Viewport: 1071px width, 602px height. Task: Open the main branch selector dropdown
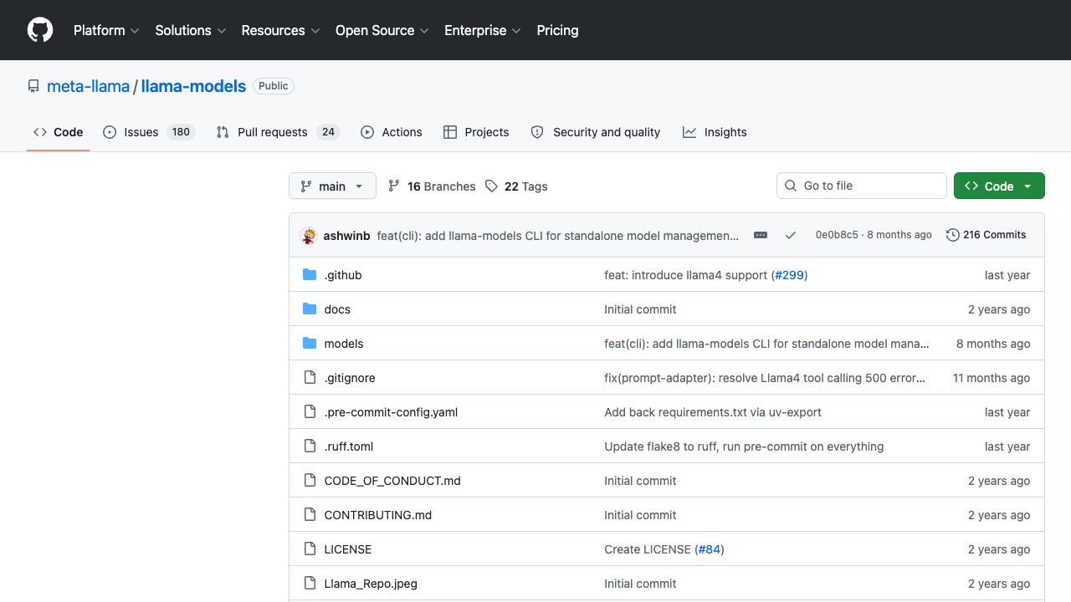click(332, 186)
